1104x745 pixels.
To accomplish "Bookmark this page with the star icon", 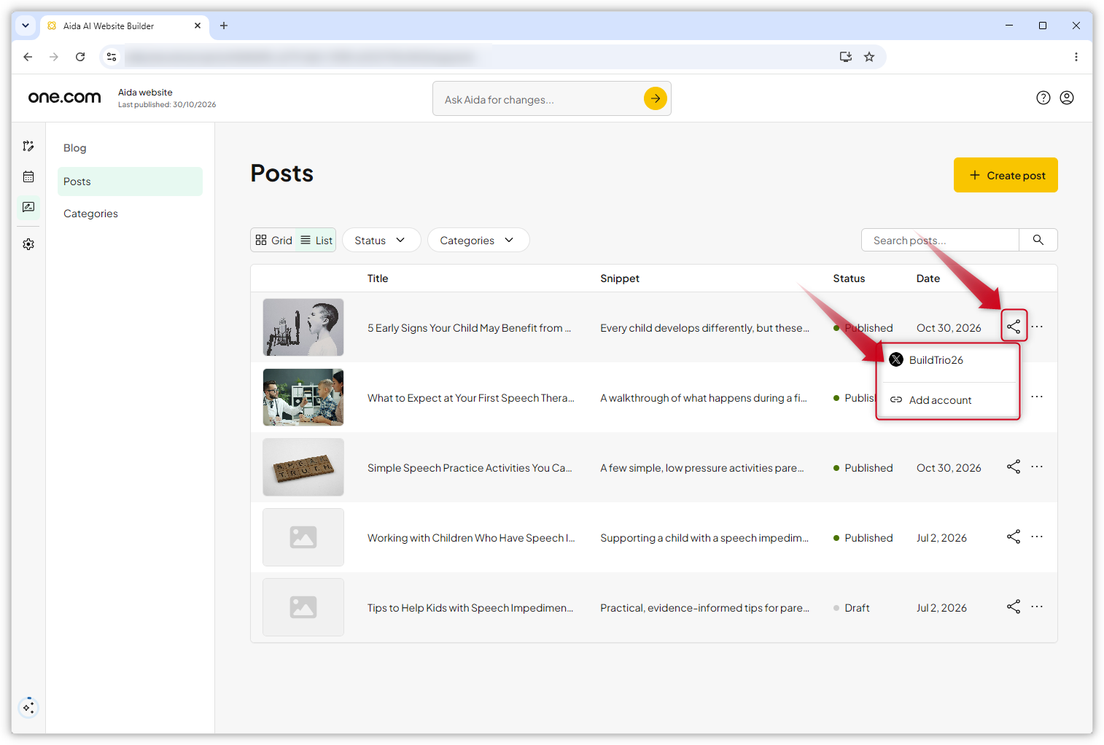I will 869,57.
